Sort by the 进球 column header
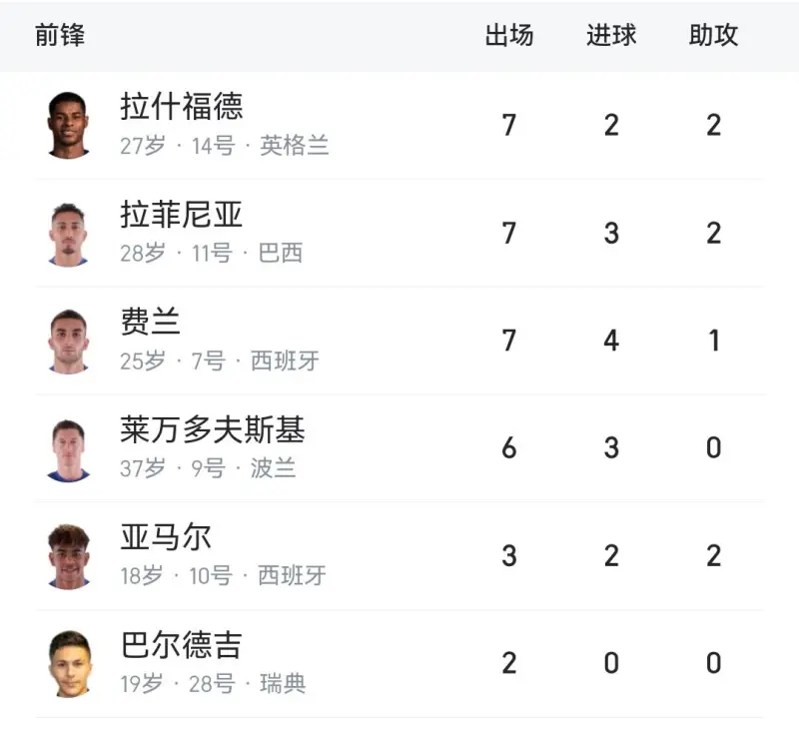 611,36
